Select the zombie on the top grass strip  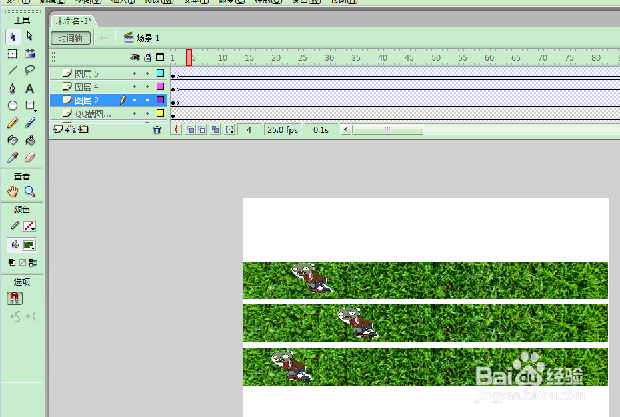[x=312, y=278]
